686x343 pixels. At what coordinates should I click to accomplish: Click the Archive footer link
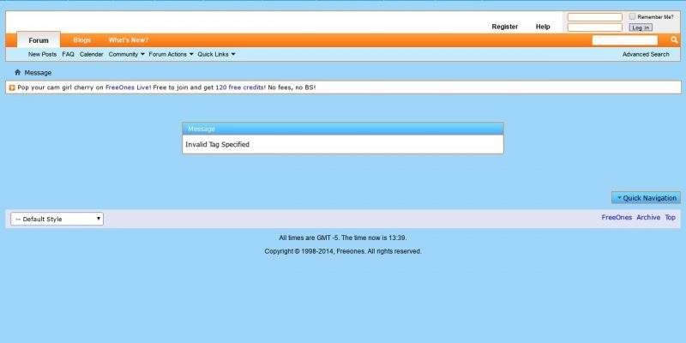pyautogui.click(x=648, y=218)
